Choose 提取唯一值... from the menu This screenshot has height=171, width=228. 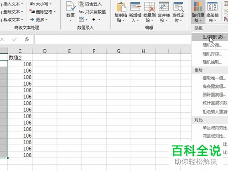[210, 78]
